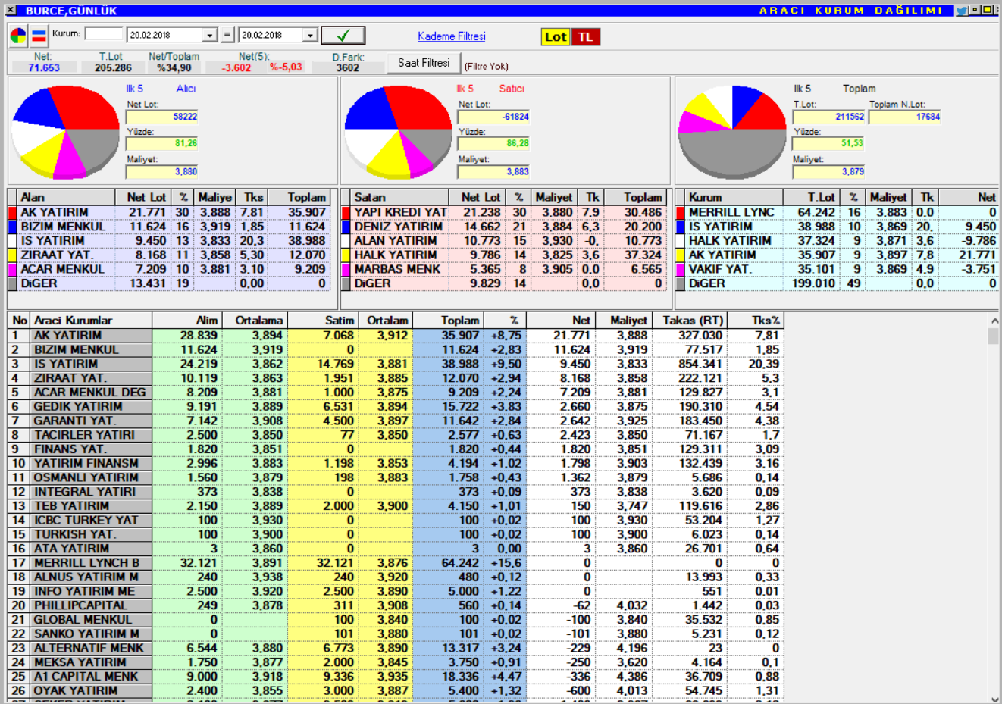Apply dates with the green checkmark button
The image size is (1002, 704).
[x=343, y=35]
